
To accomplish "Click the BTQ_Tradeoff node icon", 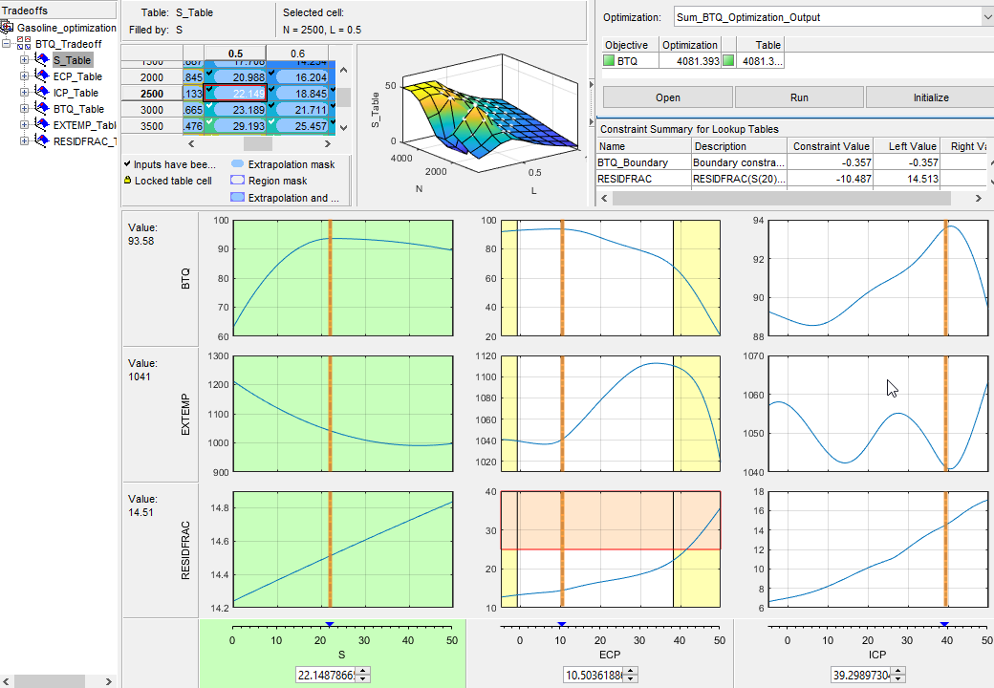I will pyautogui.click(x=24, y=42).
